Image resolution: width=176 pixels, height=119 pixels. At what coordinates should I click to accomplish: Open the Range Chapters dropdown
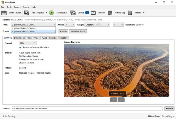(92, 25)
